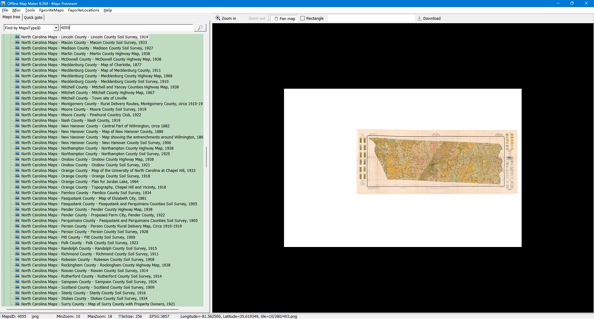Screen dimensions: 594x319
Task: Click map icon beside Lincoln County Soil Survey
Action: click(18, 37)
